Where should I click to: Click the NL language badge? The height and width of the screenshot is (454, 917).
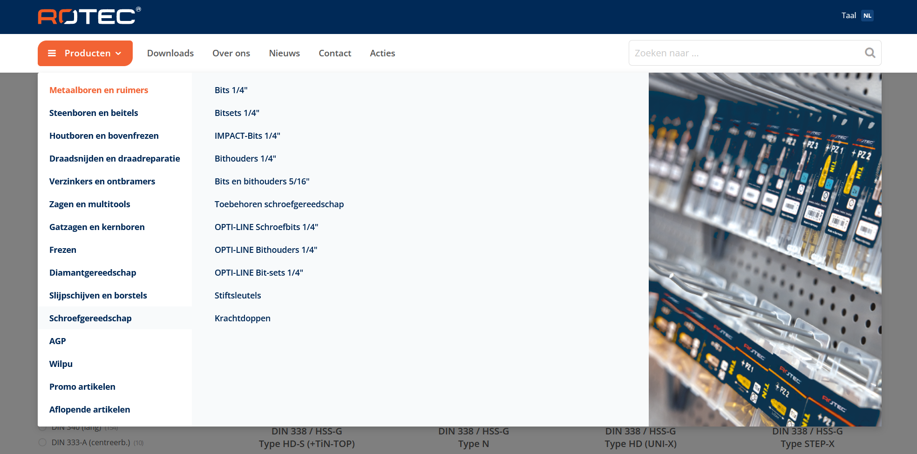pos(867,16)
